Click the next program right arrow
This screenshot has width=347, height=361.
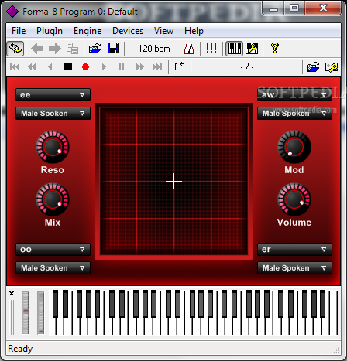(x=55, y=49)
